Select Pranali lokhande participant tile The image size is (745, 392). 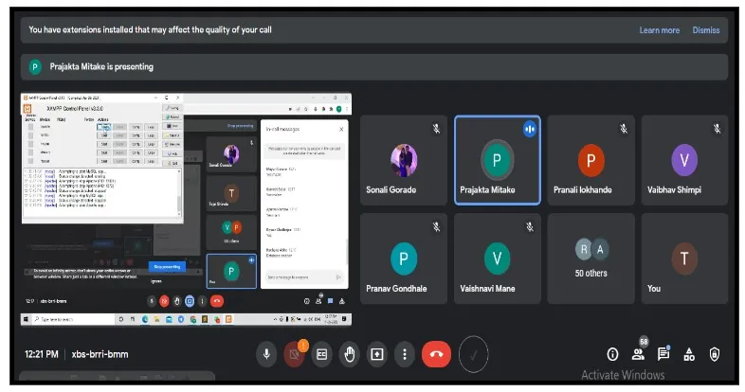(591, 160)
